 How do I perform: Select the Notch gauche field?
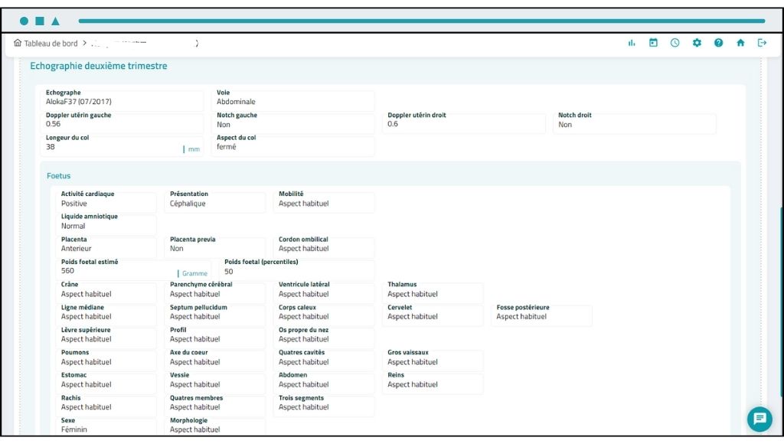click(x=293, y=124)
